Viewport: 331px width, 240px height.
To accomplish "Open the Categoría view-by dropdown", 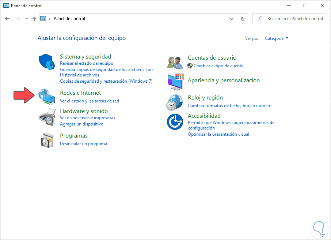I will point(277,38).
